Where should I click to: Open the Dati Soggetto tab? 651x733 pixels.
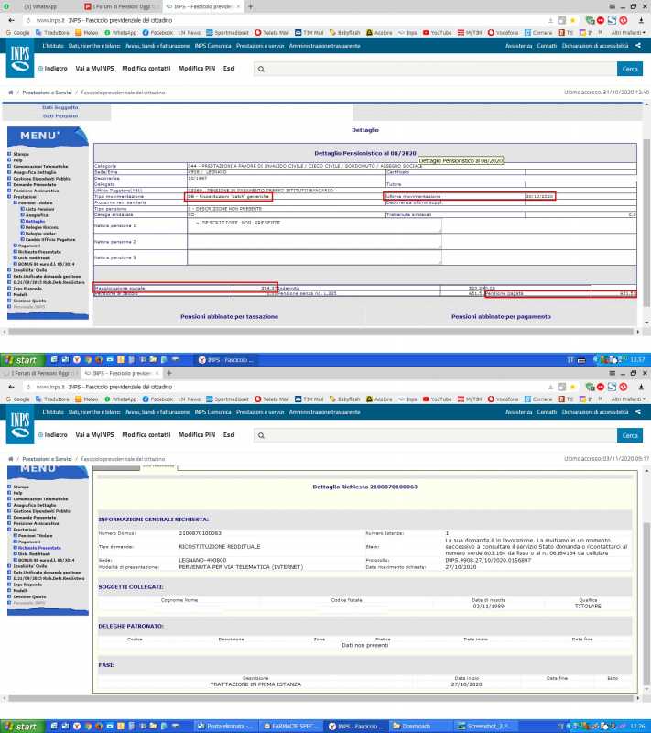click(x=60, y=108)
